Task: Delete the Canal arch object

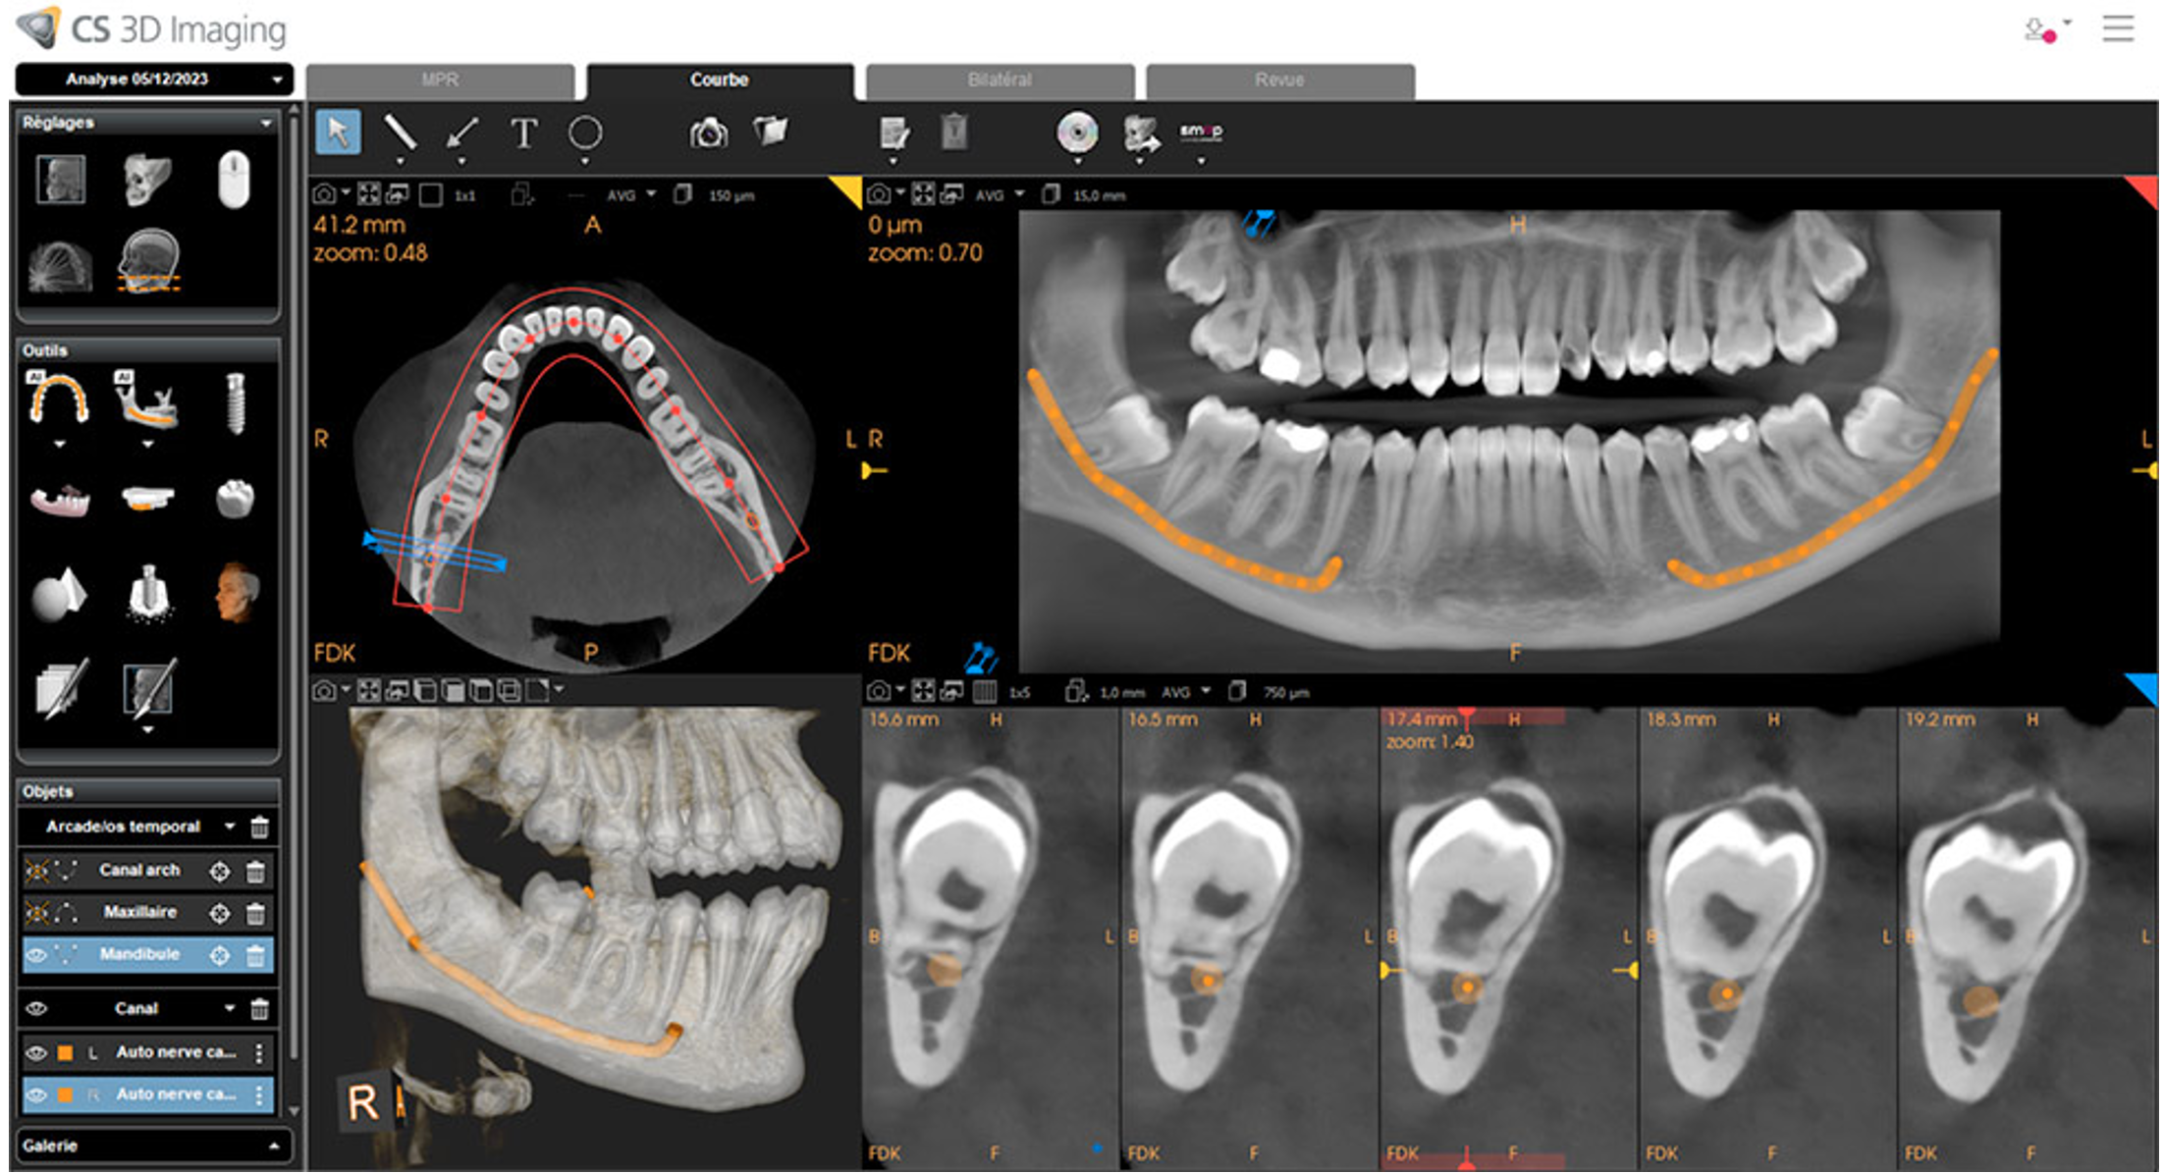Action: (255, 871)
